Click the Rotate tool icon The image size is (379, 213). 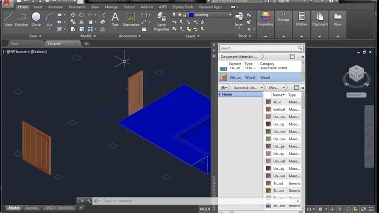coord(82,15)
